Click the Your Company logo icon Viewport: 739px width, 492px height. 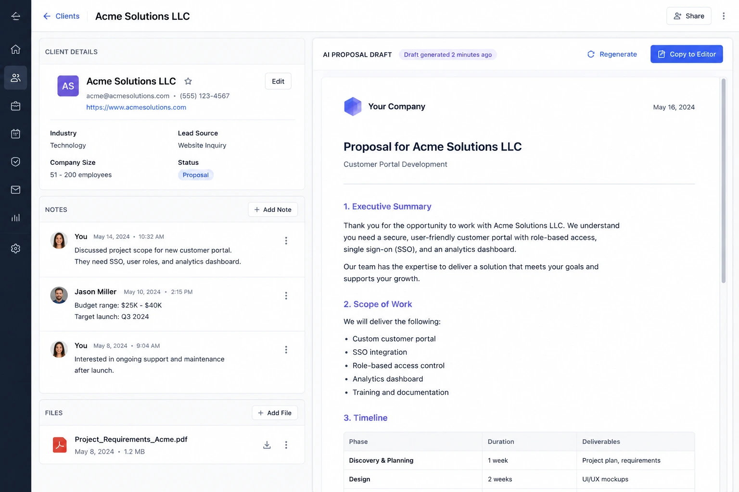(x=353, y=106)
